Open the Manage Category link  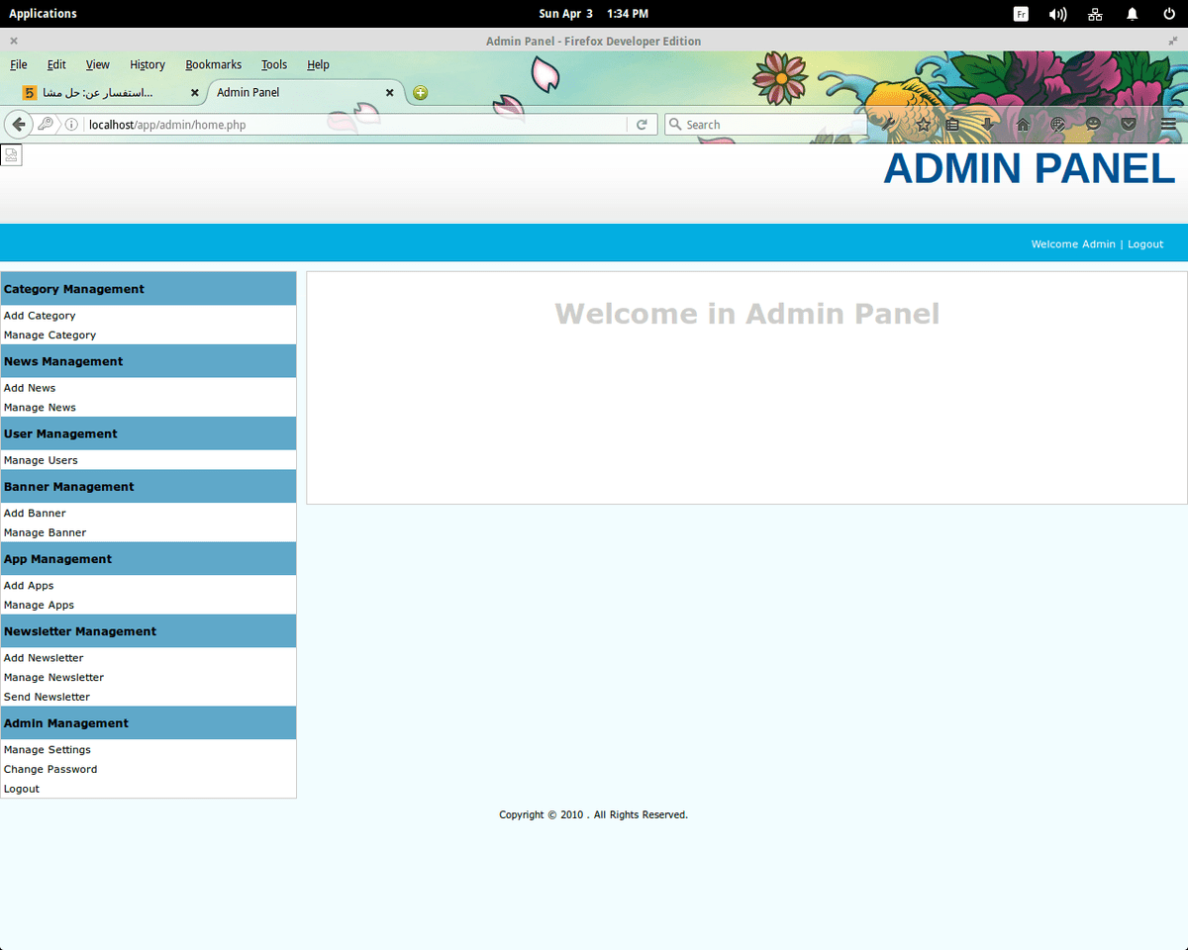[49, 335]
